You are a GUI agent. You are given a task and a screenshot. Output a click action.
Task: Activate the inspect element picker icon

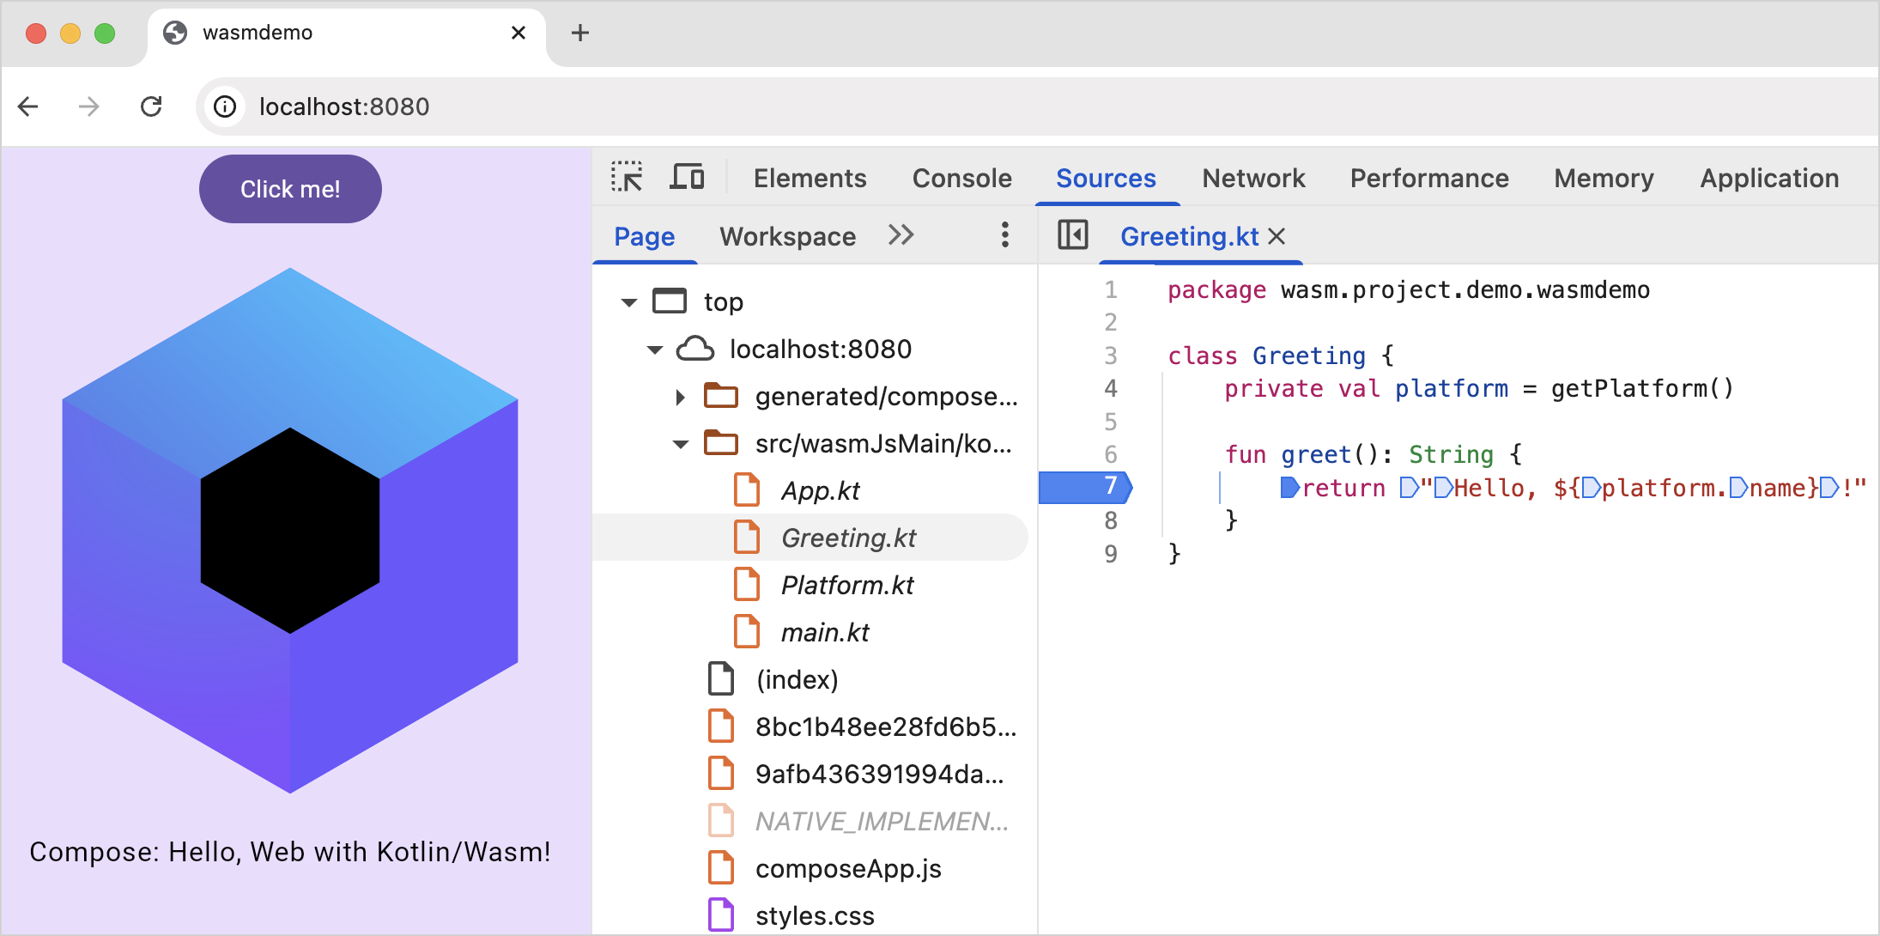tap(627, 177)
